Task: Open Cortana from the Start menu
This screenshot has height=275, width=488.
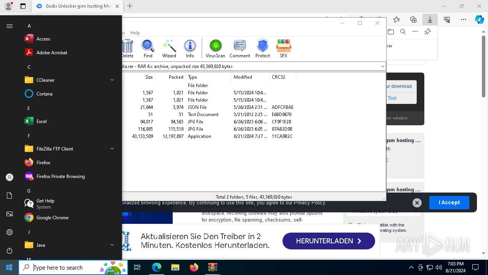Action: (x=71, y=94)
